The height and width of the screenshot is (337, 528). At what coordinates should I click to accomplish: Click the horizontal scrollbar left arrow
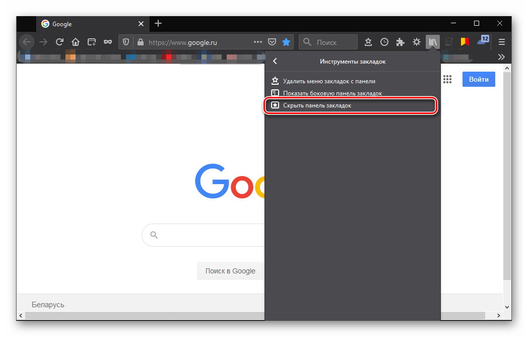coord(21,315)
